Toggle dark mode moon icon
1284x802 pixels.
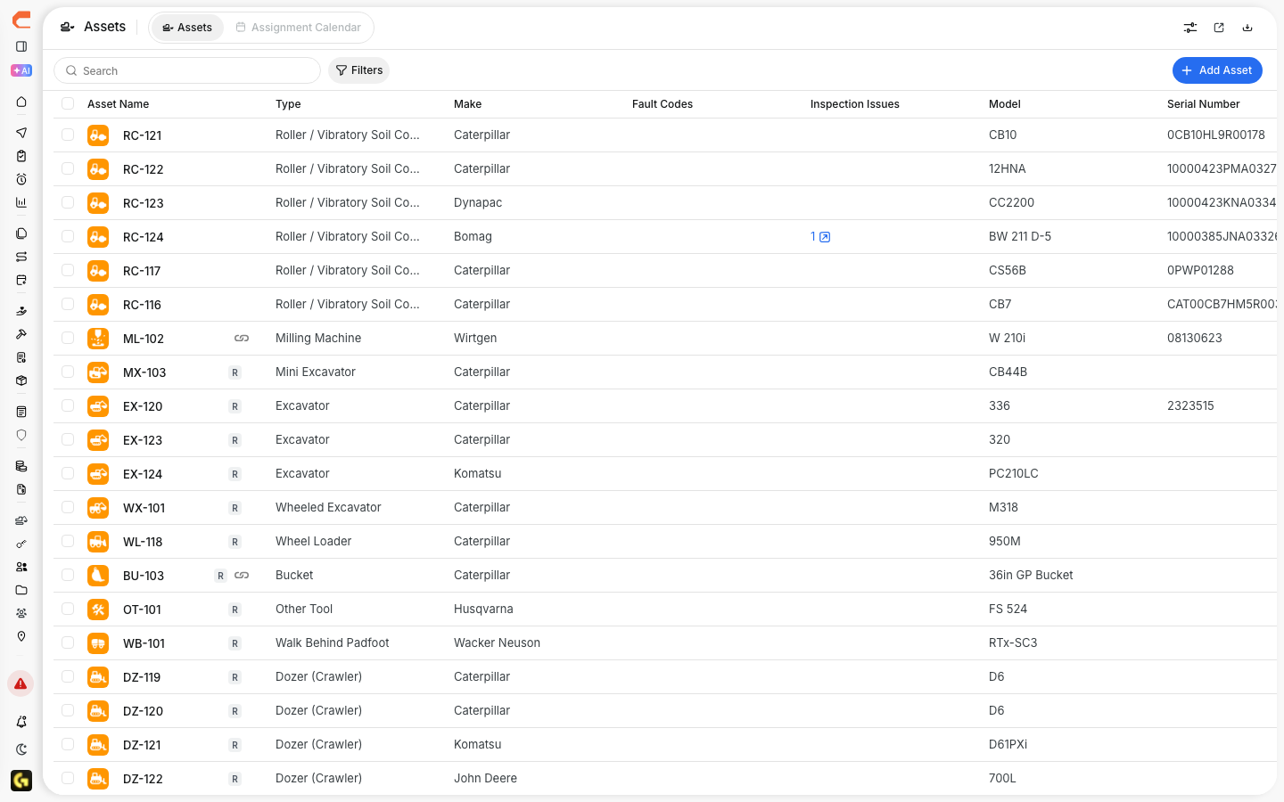[21, 749]
